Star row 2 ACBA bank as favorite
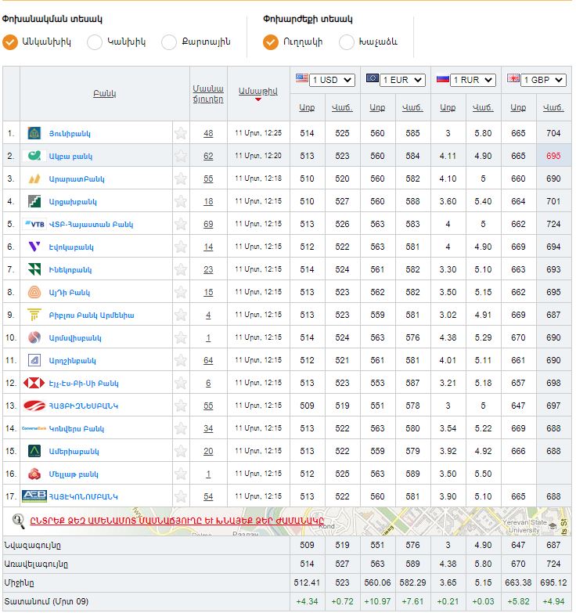 181,156
